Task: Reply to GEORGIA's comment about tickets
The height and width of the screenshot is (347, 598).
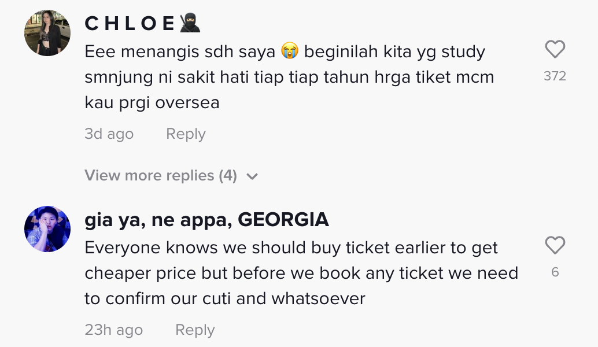Action: click(195, 330)
